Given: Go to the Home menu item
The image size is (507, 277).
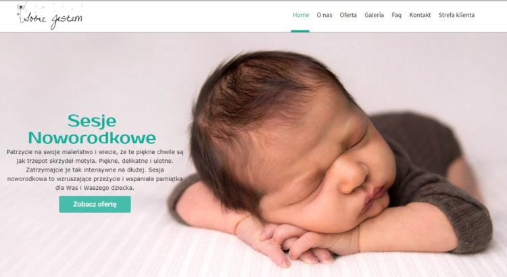Looking at the screenshot, I should [301, 15].
